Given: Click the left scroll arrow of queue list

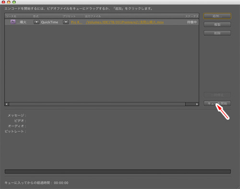Looking at the screenshot, I should (7, 104).
